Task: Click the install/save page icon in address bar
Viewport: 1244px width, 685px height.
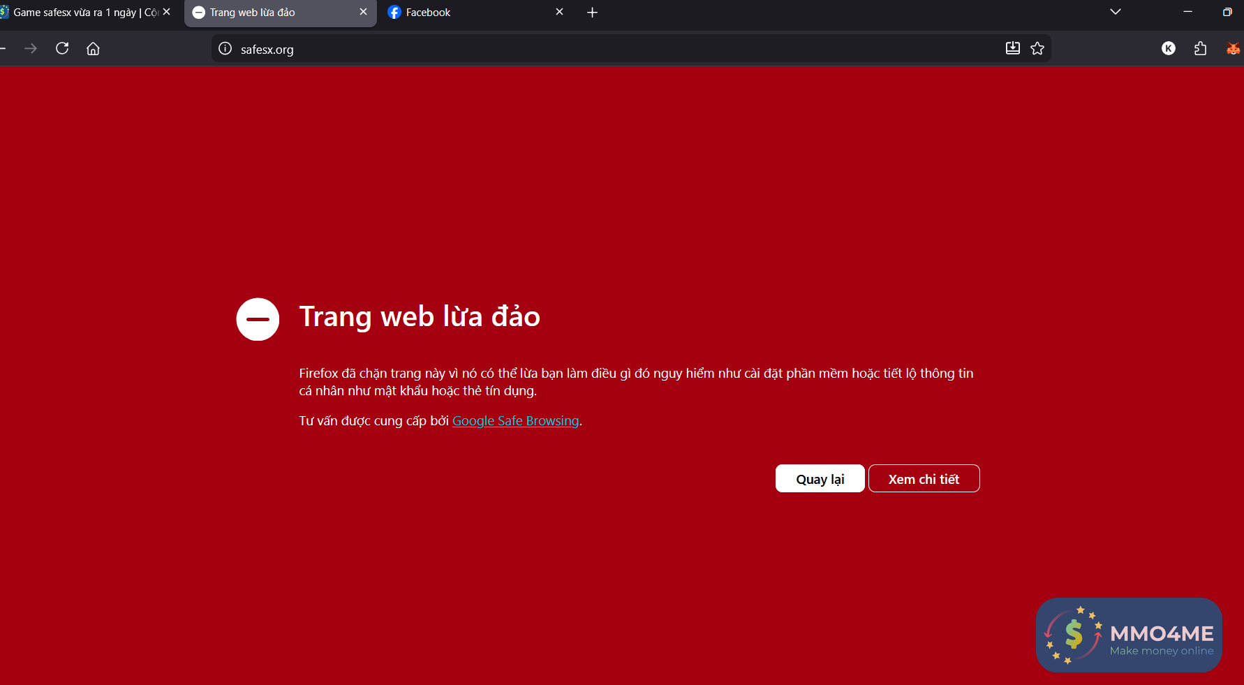Action: click(1013, 48)
